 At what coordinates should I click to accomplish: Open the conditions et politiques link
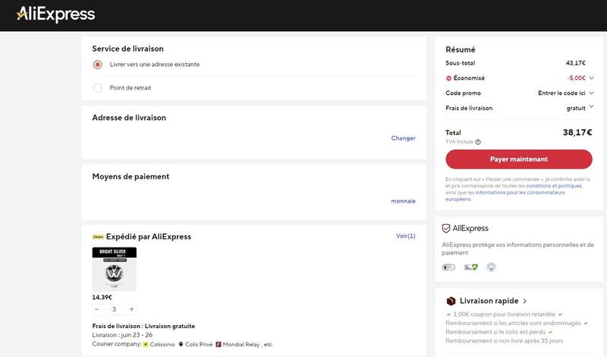point(554,186)
